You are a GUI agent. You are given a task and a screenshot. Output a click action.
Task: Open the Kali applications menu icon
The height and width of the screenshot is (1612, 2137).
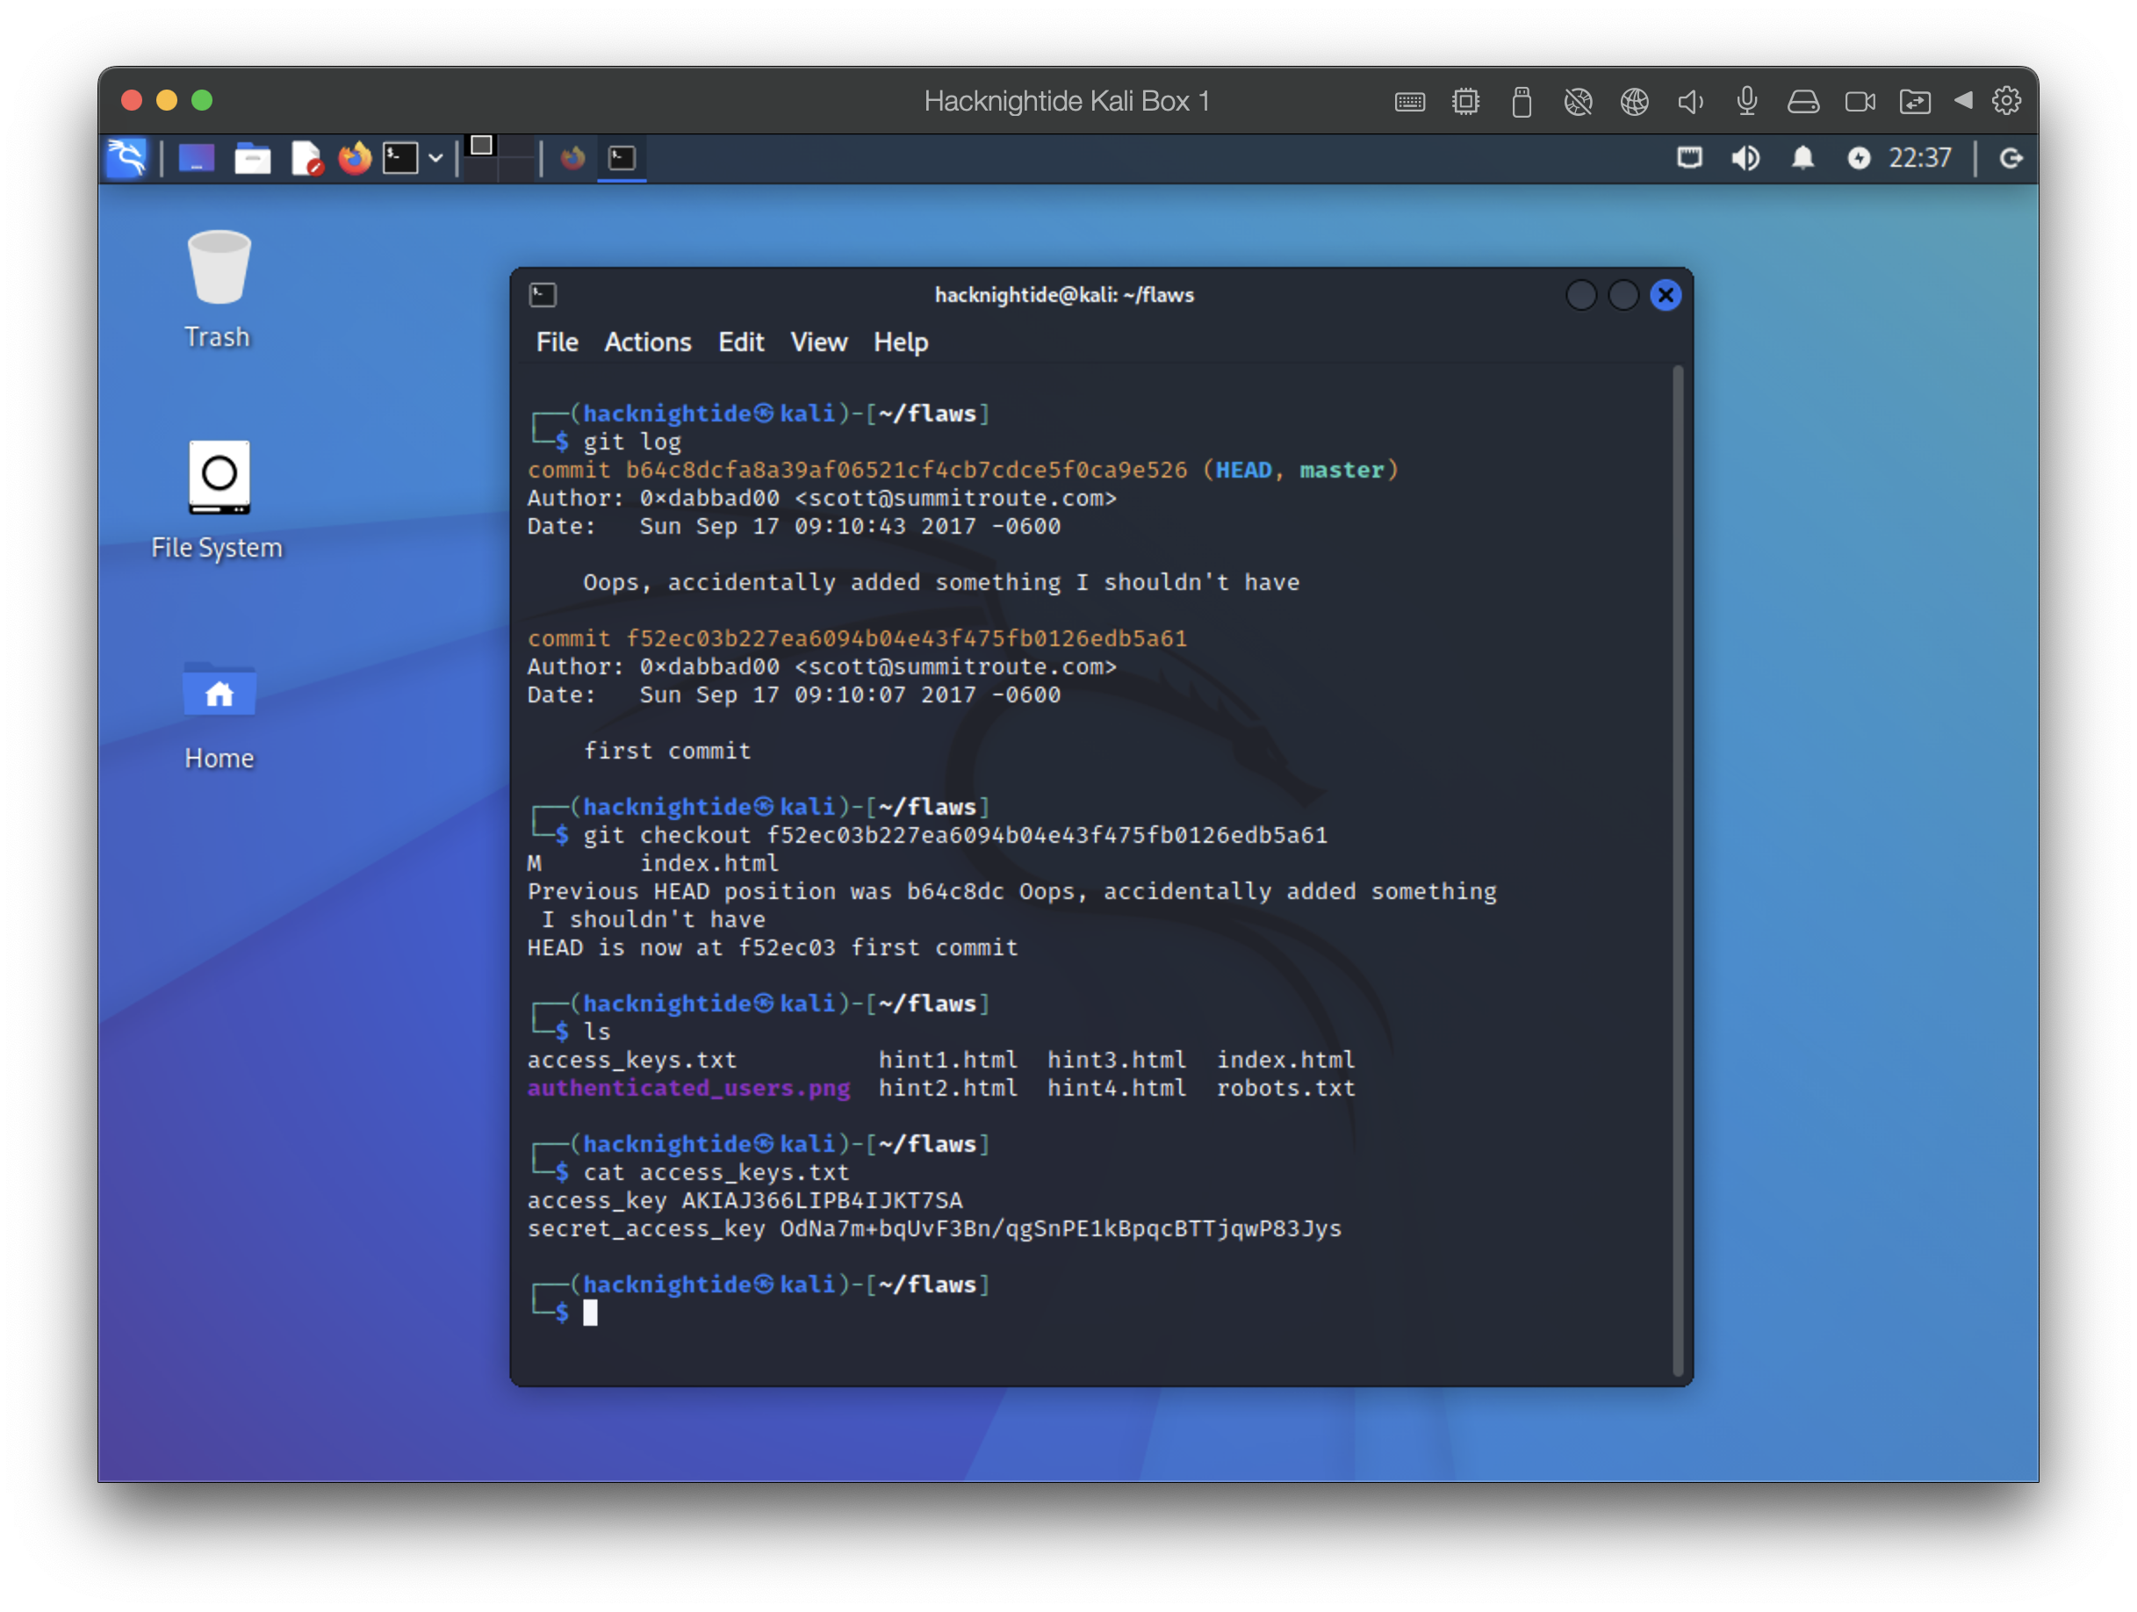(x=126, y=157)
